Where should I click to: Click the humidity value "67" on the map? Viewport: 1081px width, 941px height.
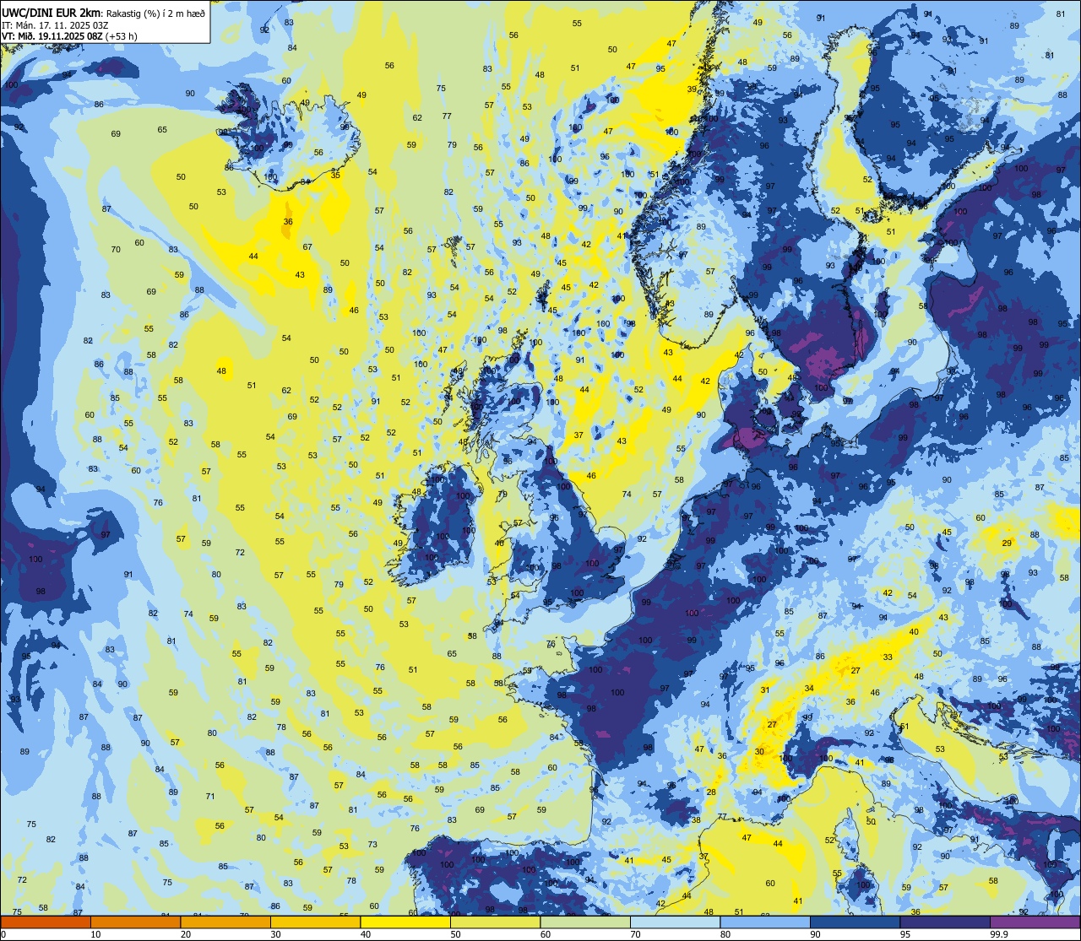[x=307, y=247]
